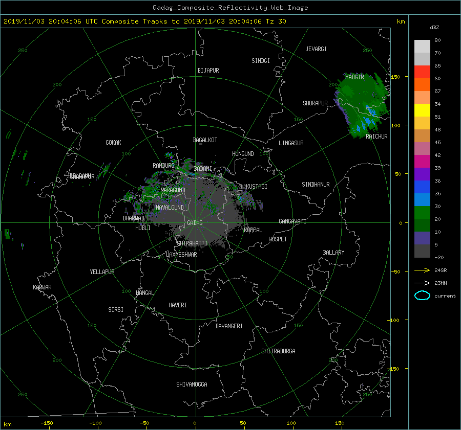Click the UTC Composite Tracks timestamp header
Screen dimensions: 461x430
click(144, 21)
